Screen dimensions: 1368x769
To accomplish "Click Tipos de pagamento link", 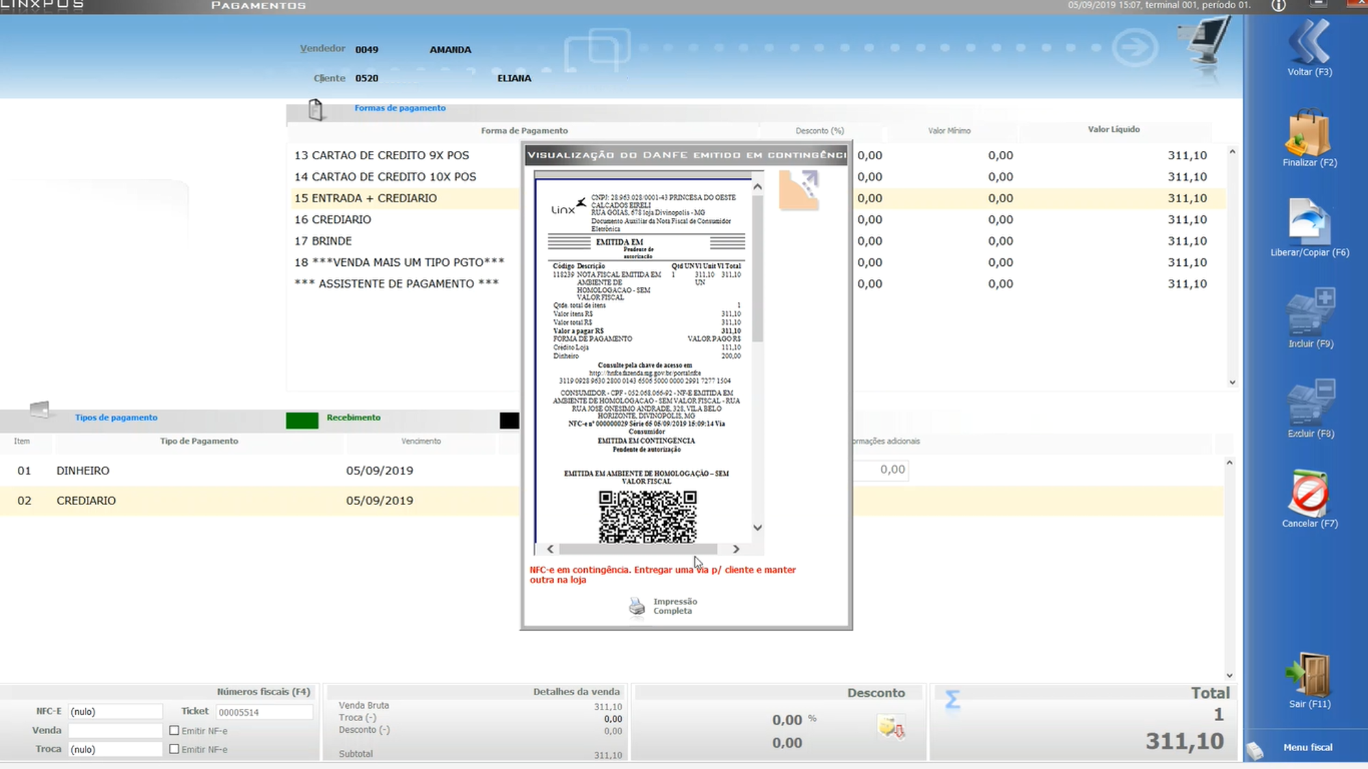I will (116, 418).
